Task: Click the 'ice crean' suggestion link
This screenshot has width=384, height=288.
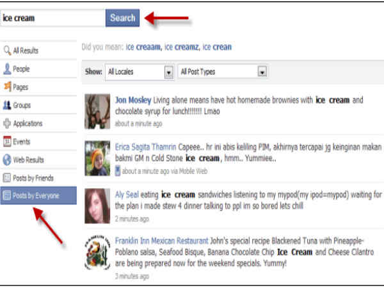Action: click(217, 47)
